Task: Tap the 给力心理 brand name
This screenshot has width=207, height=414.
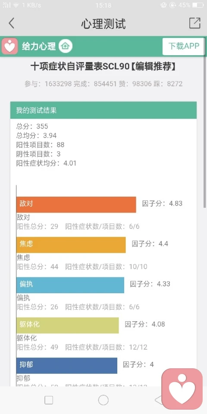Action: click(39, 46)
